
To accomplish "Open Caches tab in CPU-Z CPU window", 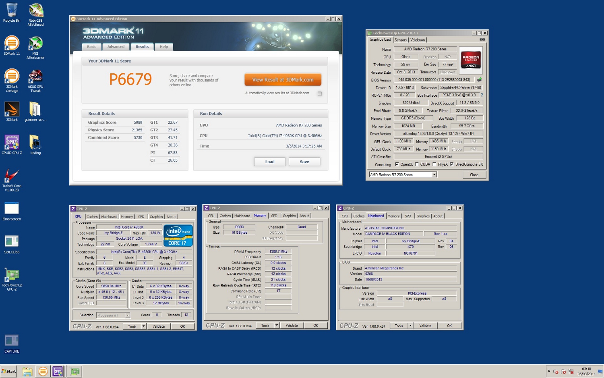I will [x=92, y=217].
